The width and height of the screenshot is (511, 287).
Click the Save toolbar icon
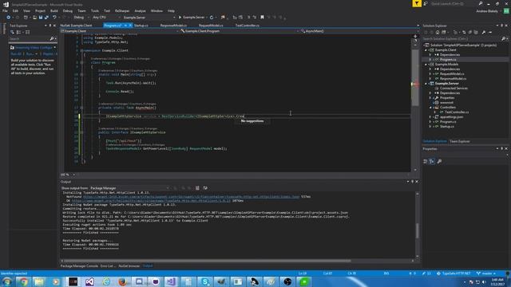(x=41, y=18)
